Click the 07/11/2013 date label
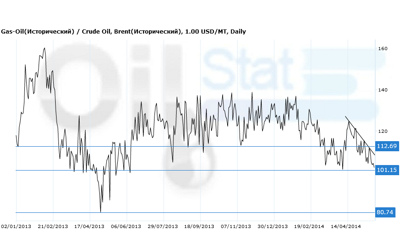Screen dimensions: 418x234 coord(236,227)
